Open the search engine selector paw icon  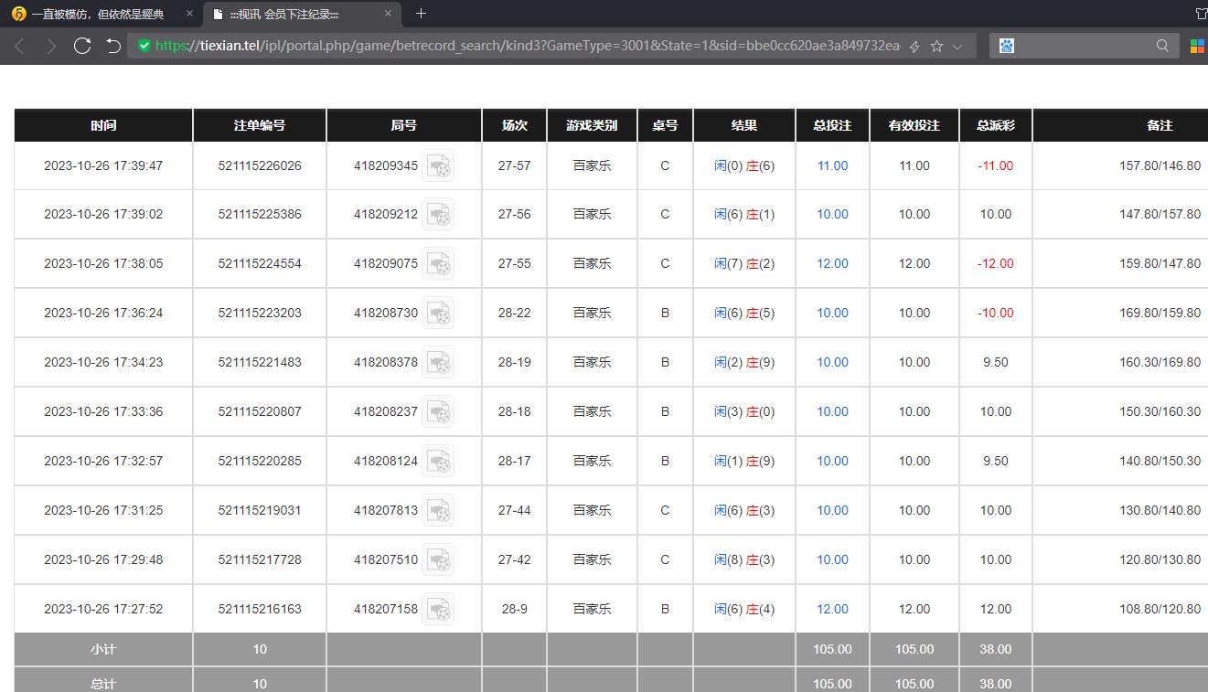(1007, 46)
